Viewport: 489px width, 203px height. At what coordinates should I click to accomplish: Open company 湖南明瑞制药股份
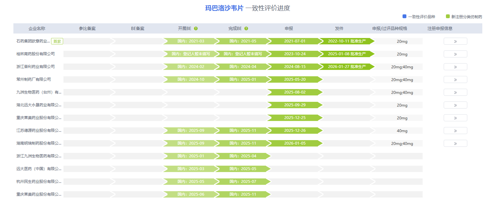click(x=39, y=143)
